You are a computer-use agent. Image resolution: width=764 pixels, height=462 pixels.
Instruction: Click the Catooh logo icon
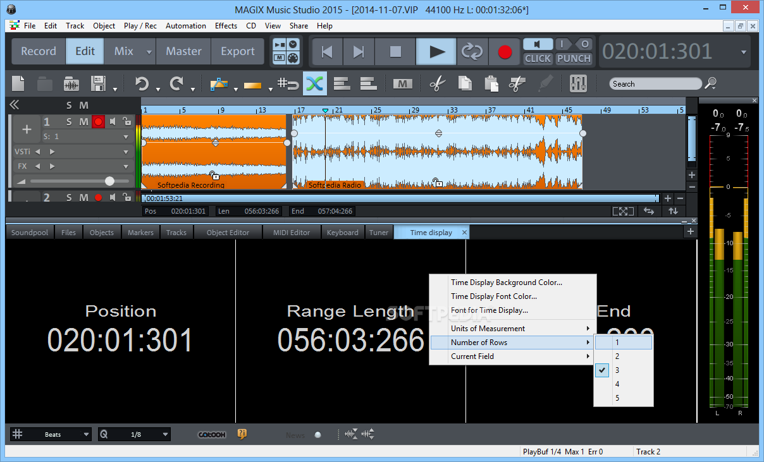212,434
